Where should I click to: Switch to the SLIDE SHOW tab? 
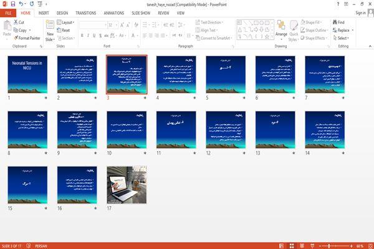click(x=141, y=13)
